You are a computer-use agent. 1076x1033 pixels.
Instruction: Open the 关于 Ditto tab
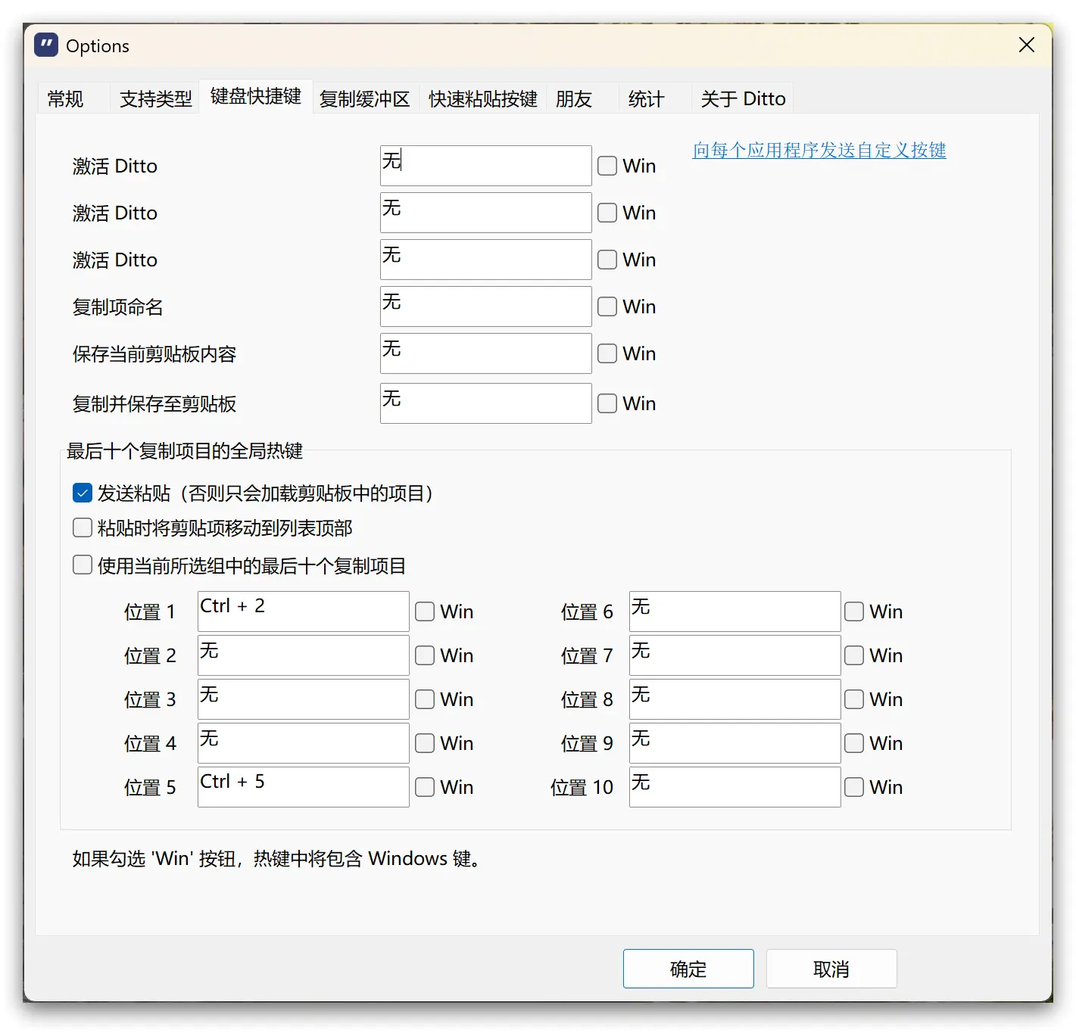(742, 99)
